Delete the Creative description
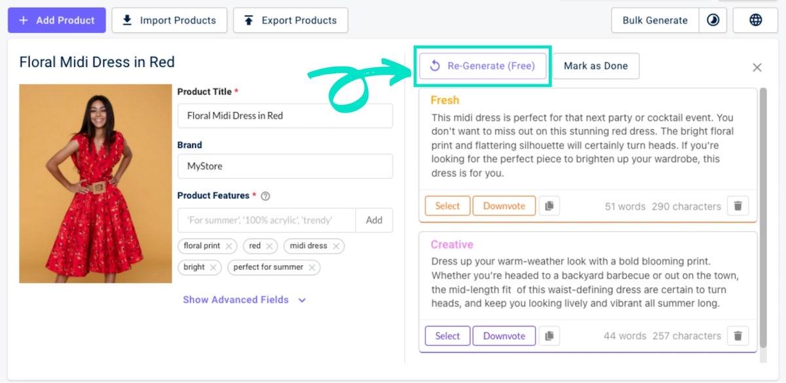 coord(738,336)
